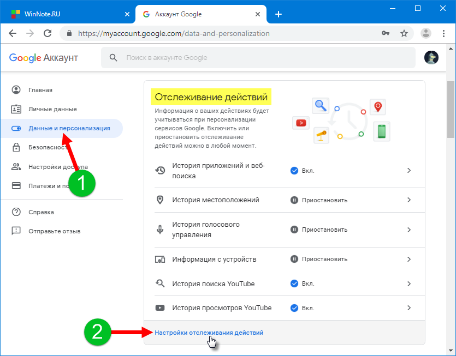The width and height of the screenshot is (456, 356).
Task: Reload the Google Account page
Action: pyautogui.click(x=48, y=33)
